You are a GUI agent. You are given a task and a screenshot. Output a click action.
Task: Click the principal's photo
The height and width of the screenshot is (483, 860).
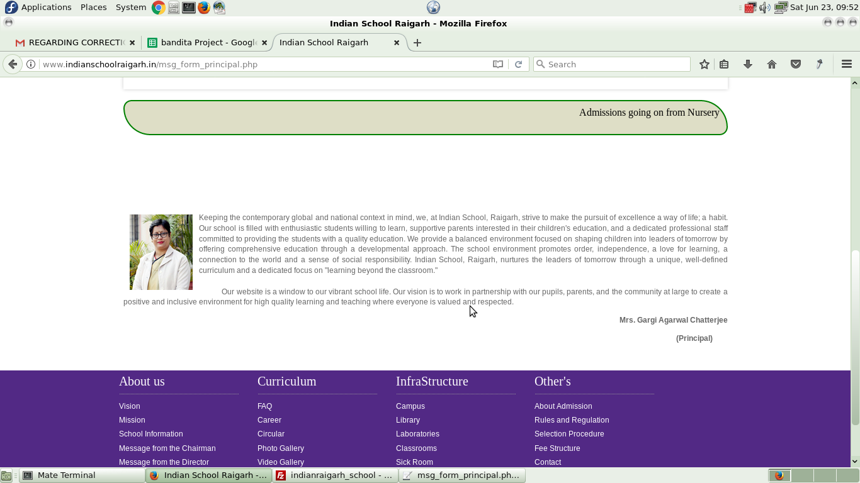pos(161,252)
